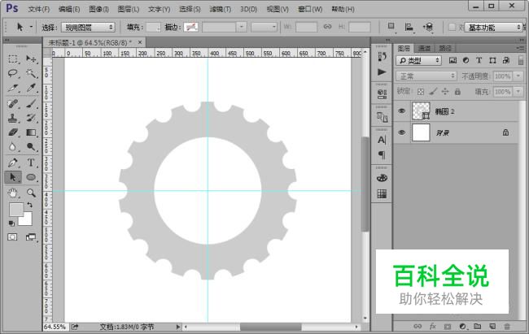Viewport: 529px width, 334px height.
Task: Open the Layers panel flyout menu
Action: click(x=521, y=49)
